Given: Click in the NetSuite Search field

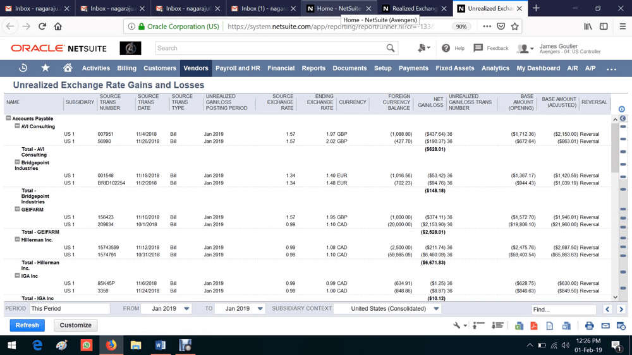Looking at the screenshot, I should tap(270, 48).
